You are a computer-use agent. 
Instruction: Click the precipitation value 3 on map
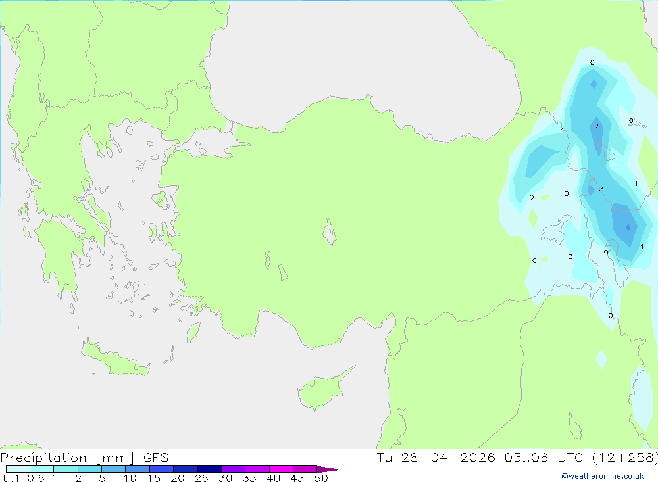point(601,189)
